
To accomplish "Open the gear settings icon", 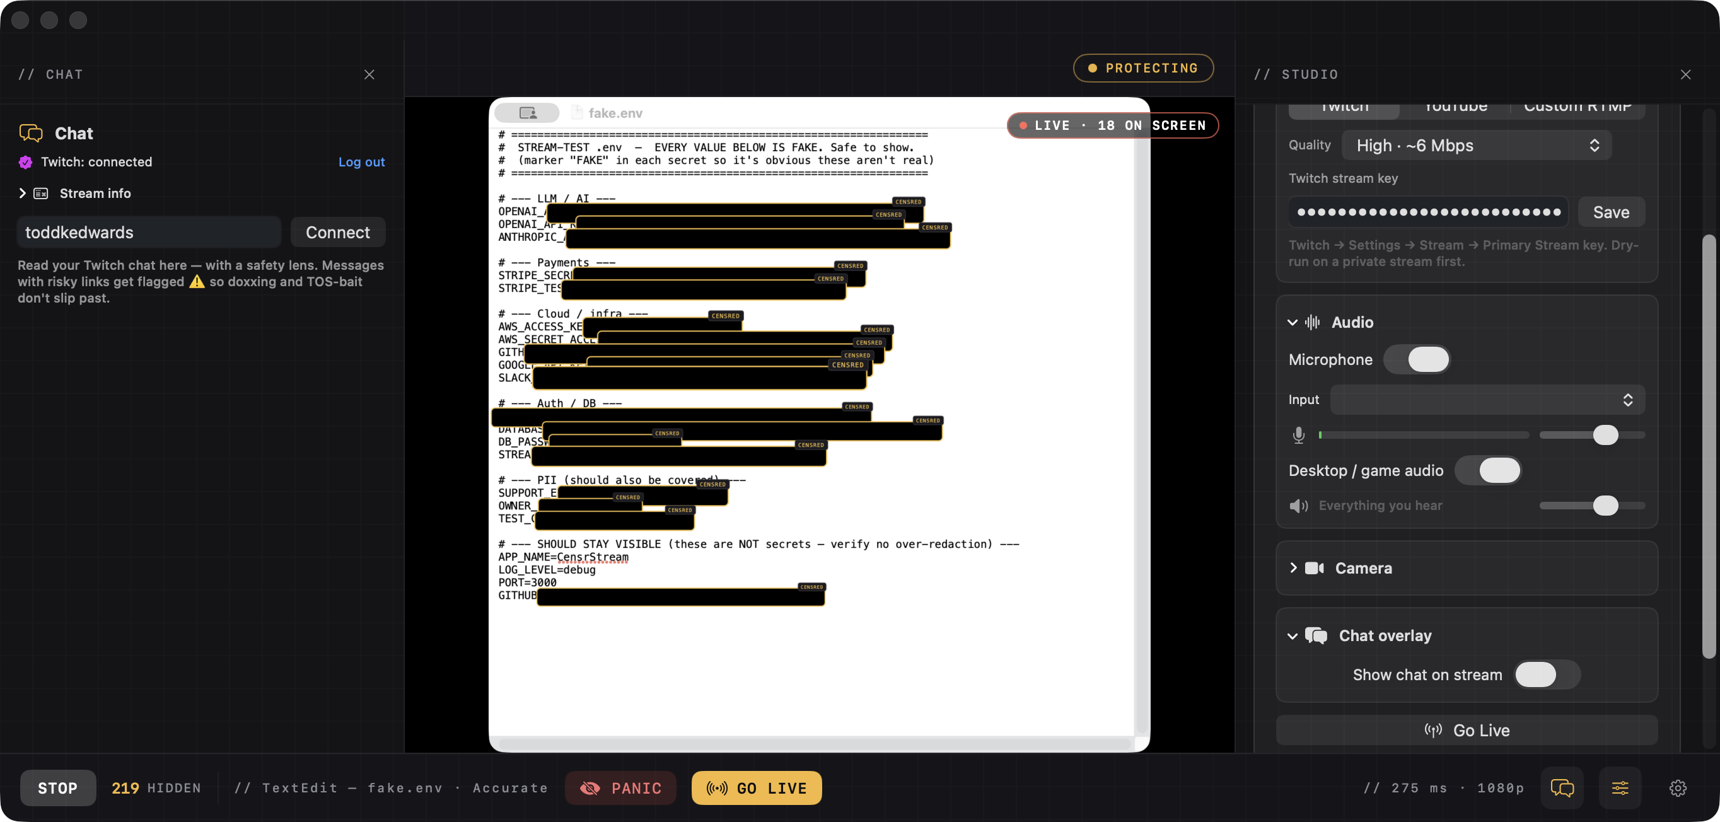I will 1678,788.
